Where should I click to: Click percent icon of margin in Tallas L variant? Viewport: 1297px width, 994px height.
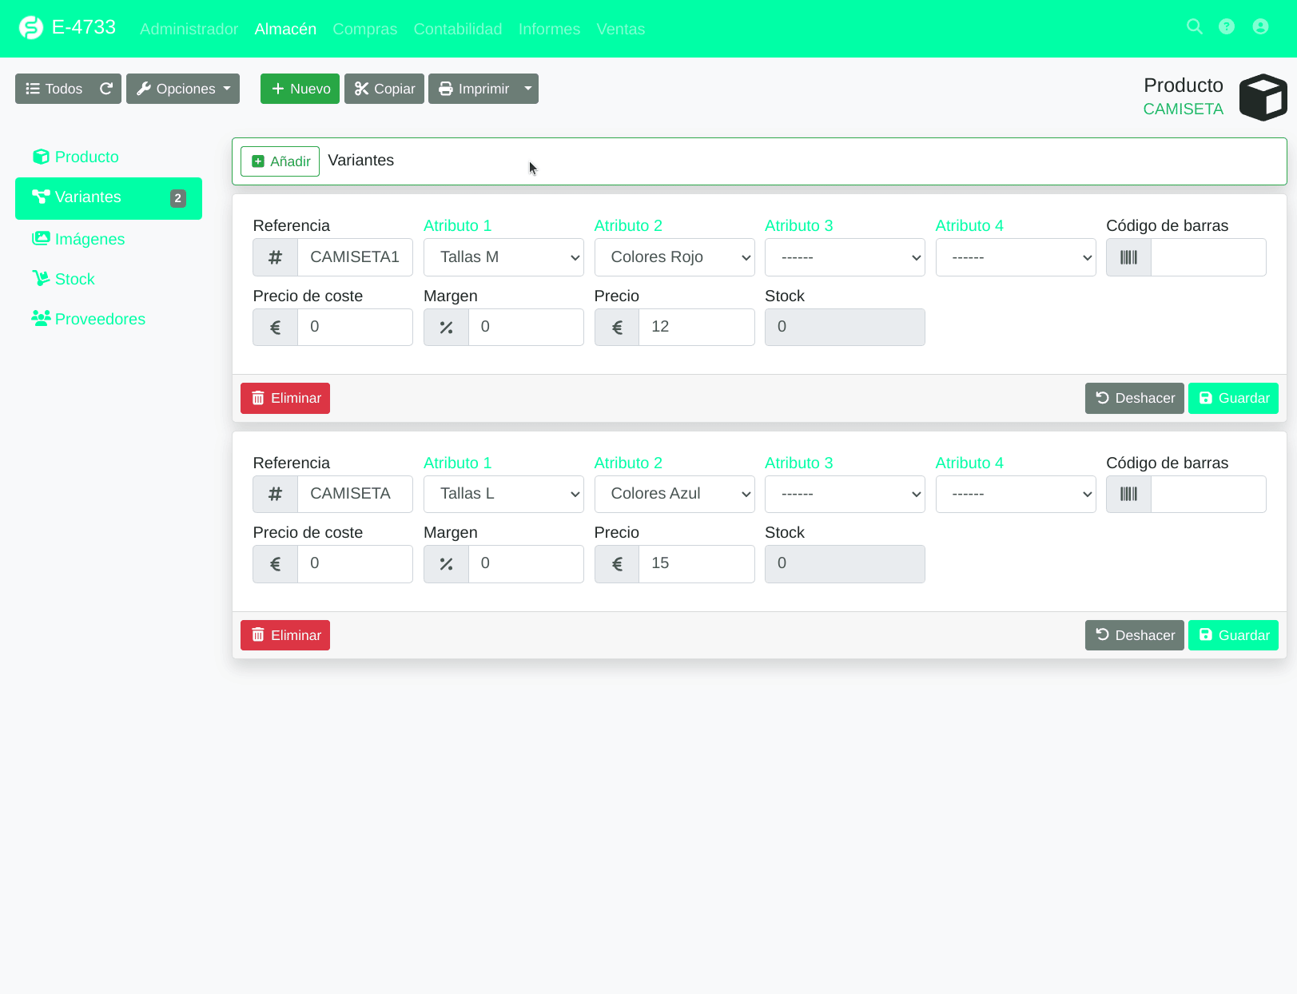446,564
